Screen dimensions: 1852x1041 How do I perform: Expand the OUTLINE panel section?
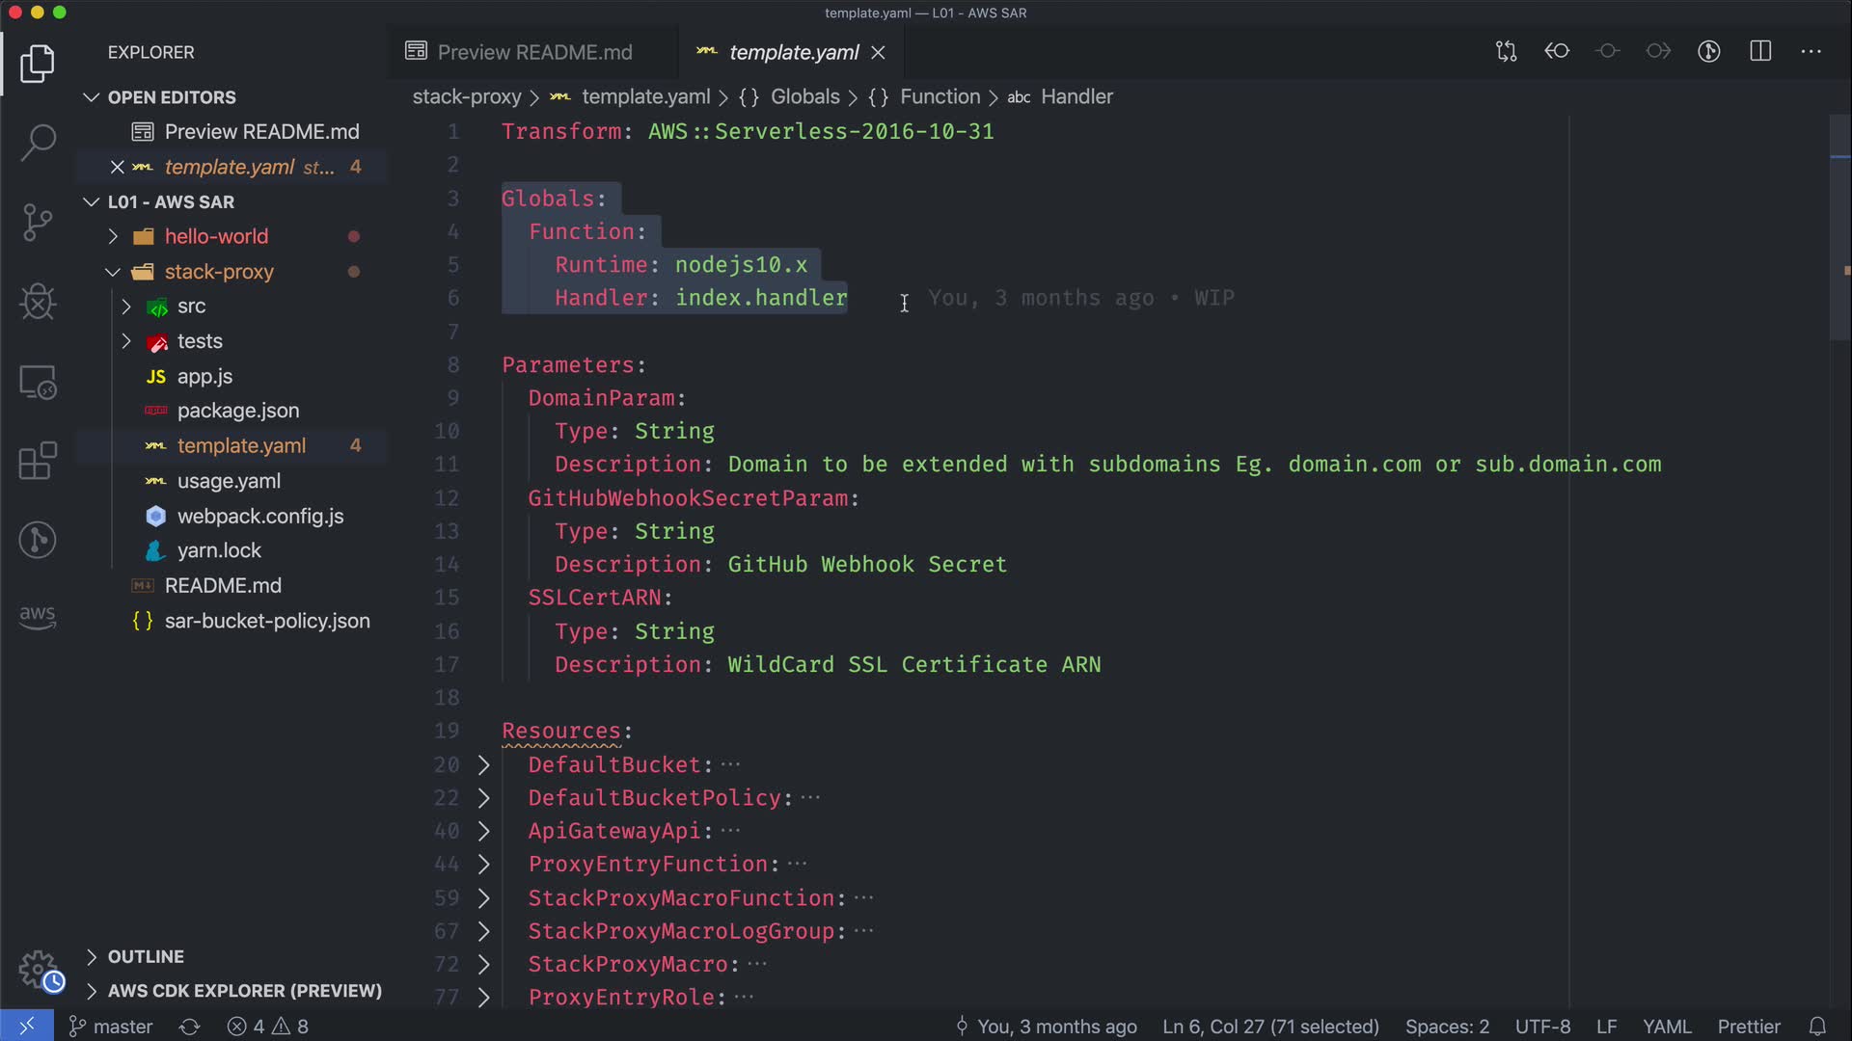point(145,956)
